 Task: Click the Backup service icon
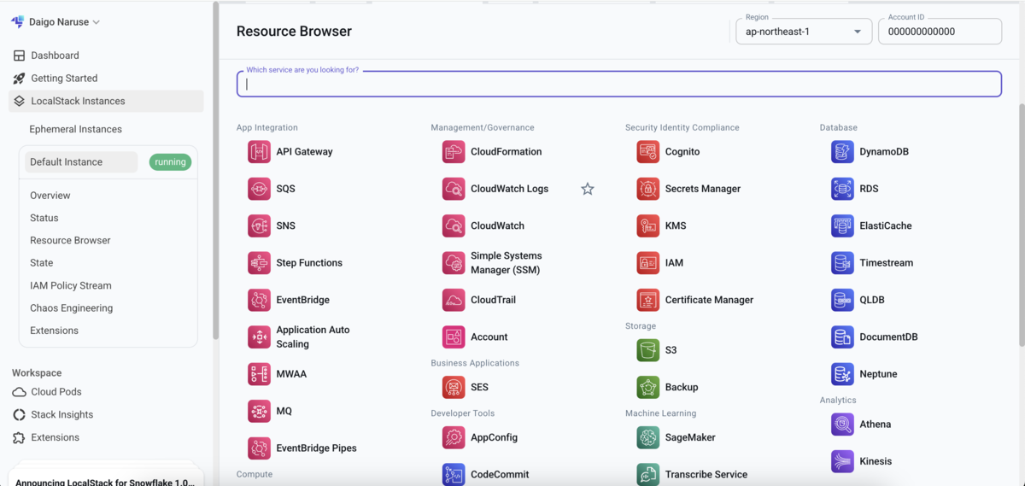tap(648, 387)
